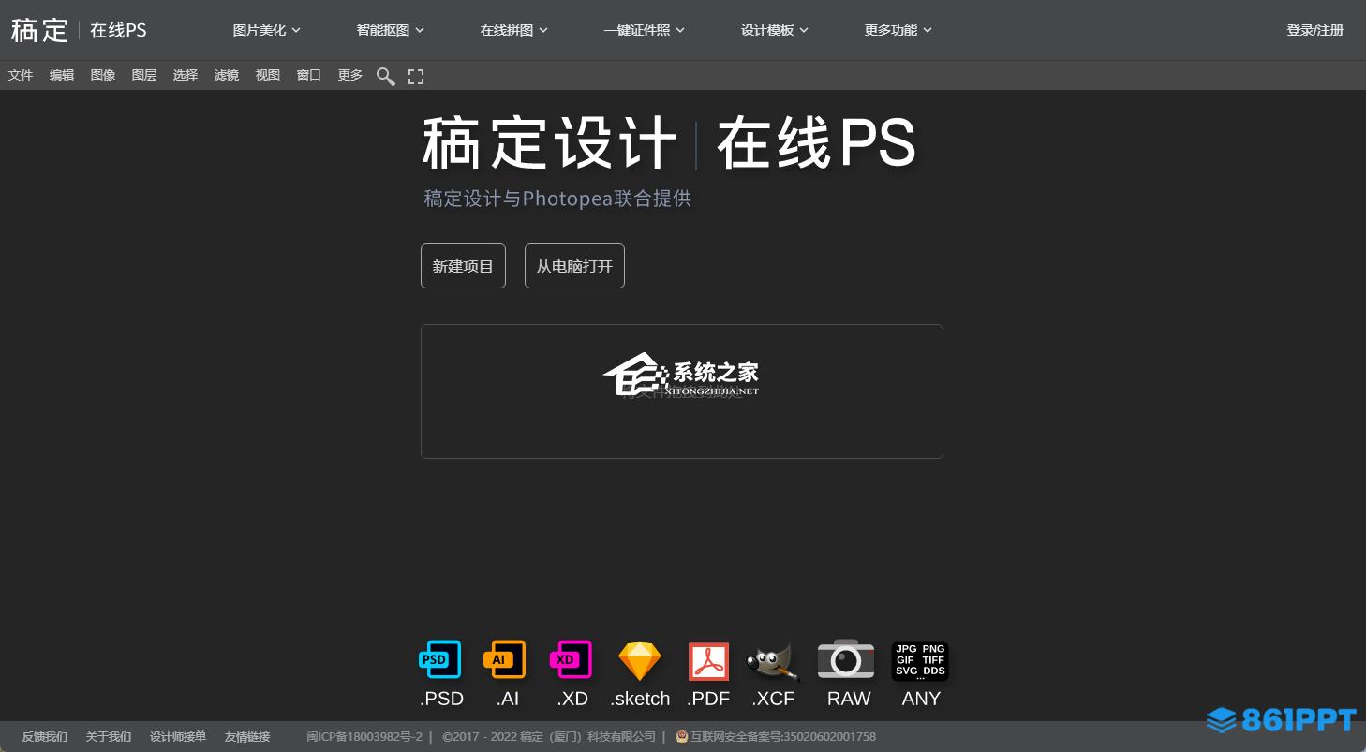Expand the 更多功能 dropdown
Image resolution: width=1366 pixels, height=752 pixels.
tap(898, 30)
